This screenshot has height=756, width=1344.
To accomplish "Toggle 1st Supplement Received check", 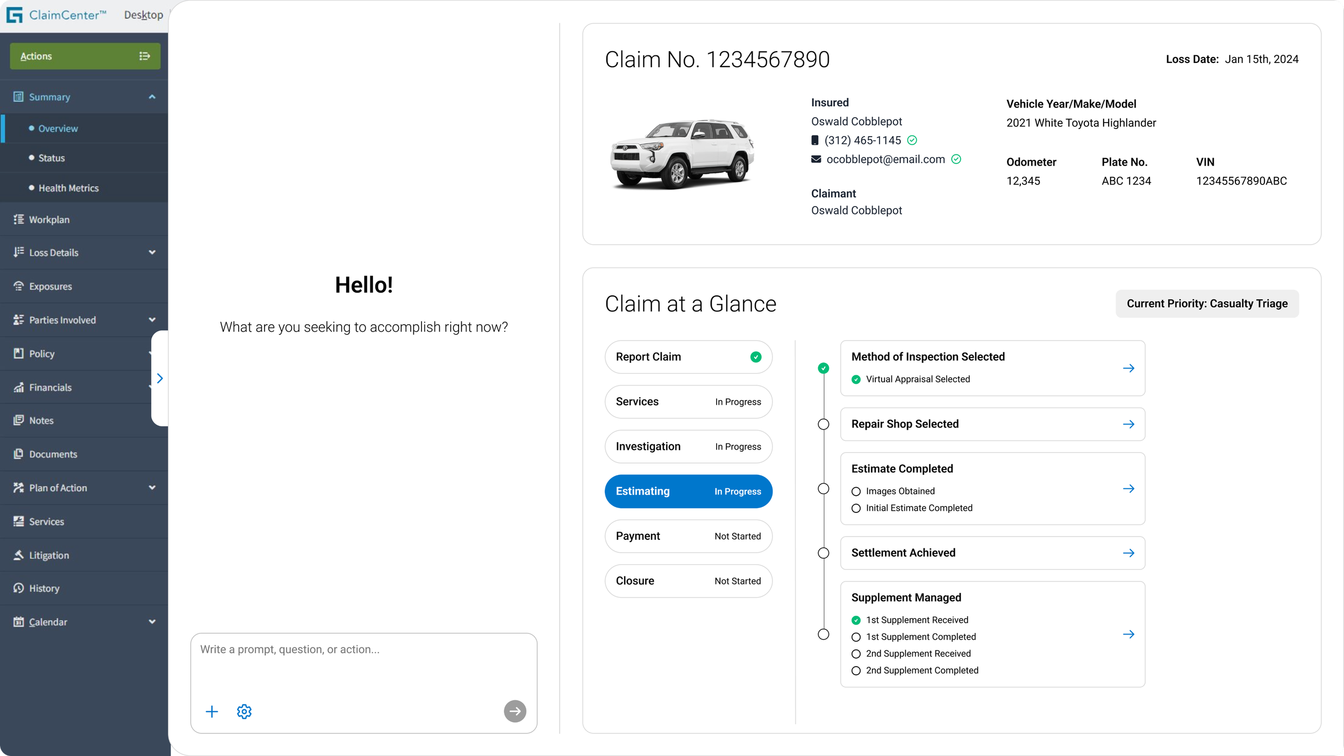I will [856, 621].
